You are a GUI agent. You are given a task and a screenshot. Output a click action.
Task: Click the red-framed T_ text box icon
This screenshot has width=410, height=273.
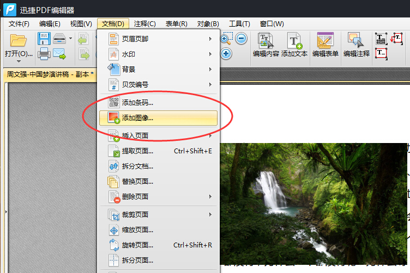point(381,54)
